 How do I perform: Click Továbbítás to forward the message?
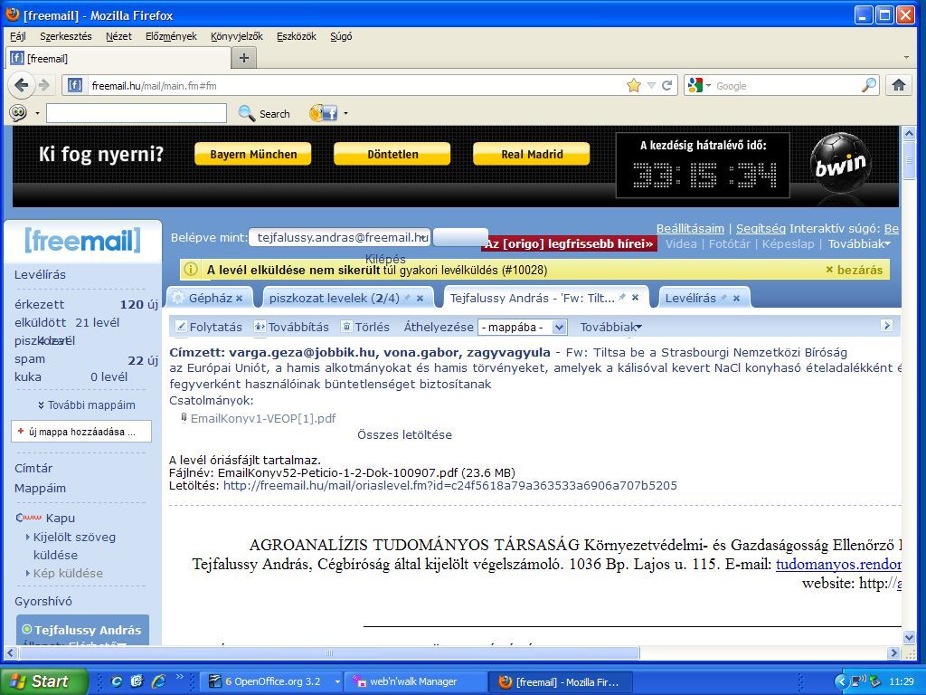292,327
